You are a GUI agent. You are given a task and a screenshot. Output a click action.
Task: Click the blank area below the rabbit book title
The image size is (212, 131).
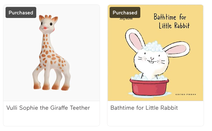tap(155, 119)
